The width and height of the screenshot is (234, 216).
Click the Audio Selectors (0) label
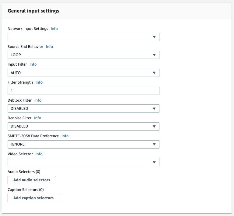24,172
